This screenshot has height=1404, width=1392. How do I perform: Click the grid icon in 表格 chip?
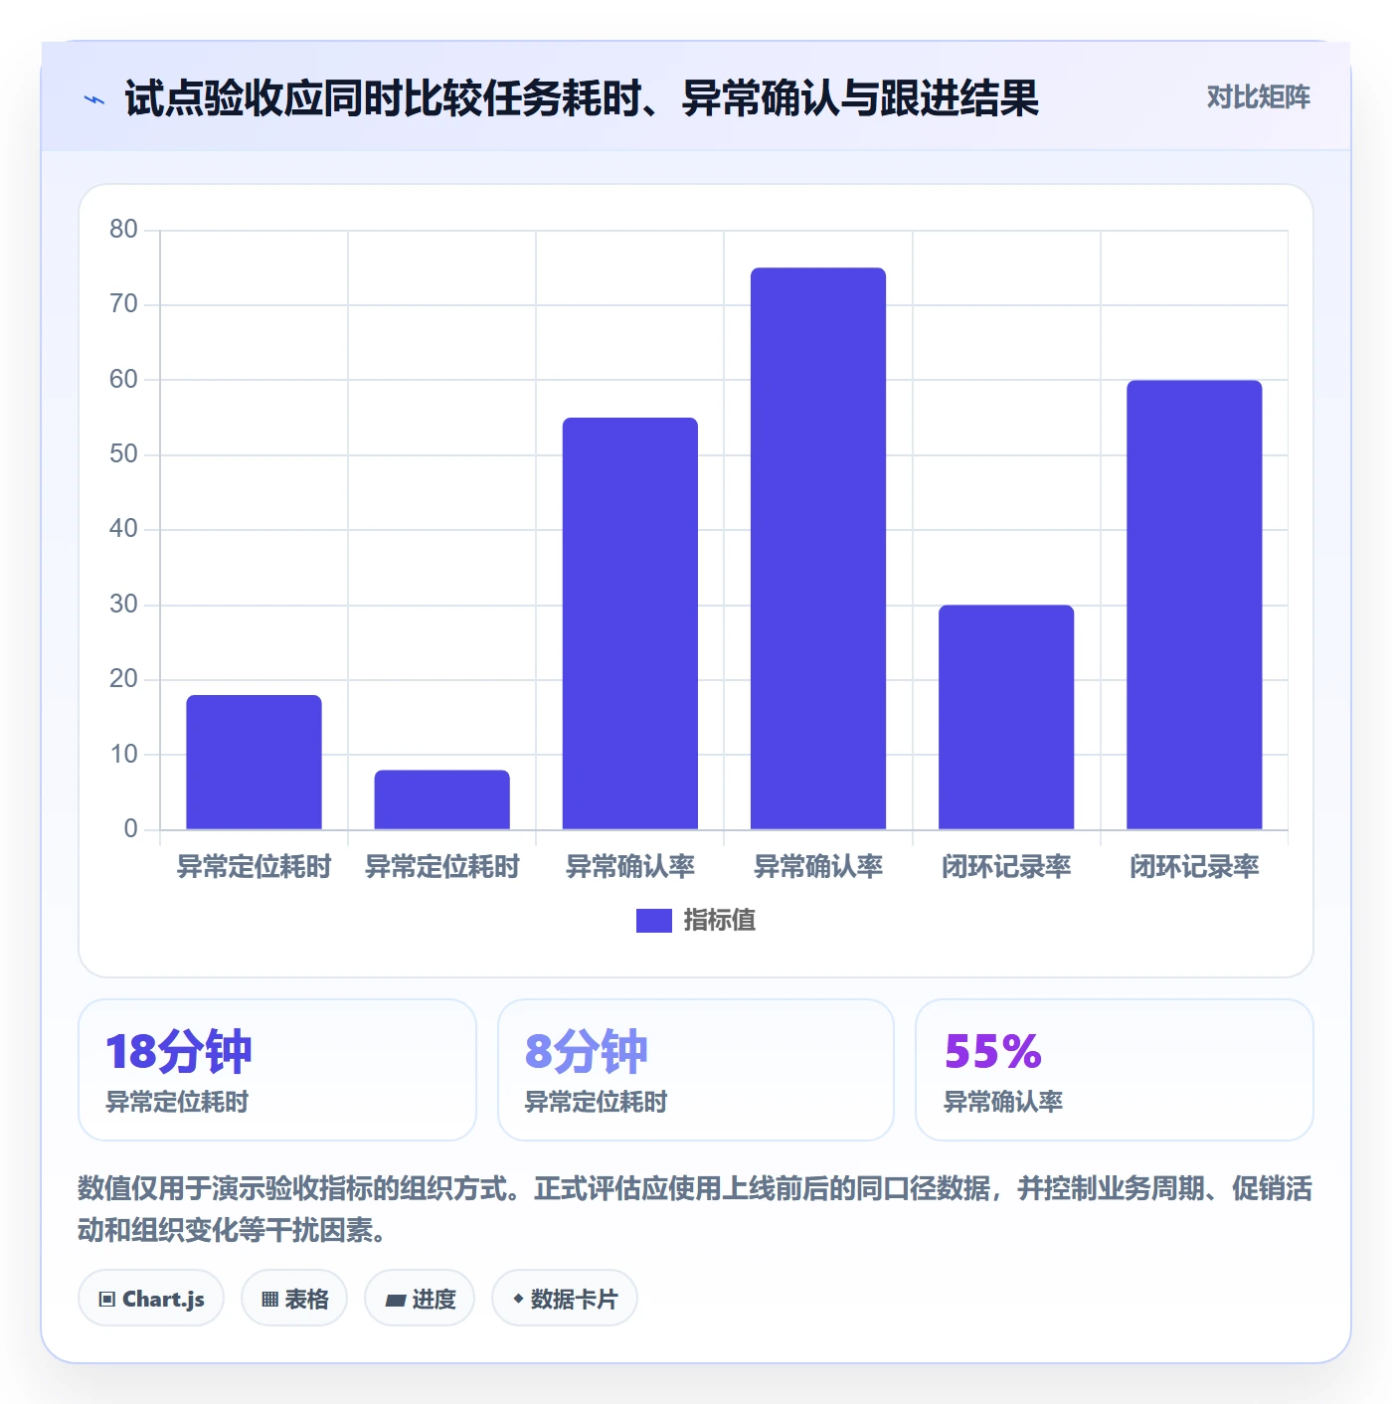coord(269,1300)
